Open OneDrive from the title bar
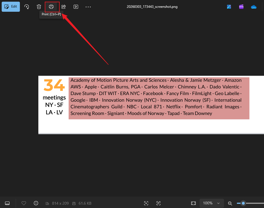264x208 pixels. click(254, 7)
